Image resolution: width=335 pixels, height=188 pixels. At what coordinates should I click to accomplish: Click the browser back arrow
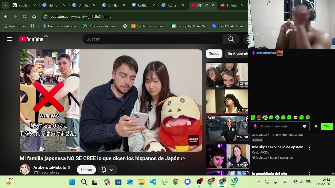[x=6, y=16]
